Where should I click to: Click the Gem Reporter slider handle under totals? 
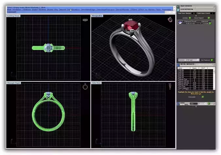click(196, 16)
